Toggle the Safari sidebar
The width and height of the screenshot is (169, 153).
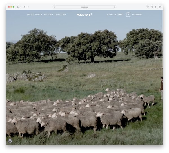tap(18, 7)
